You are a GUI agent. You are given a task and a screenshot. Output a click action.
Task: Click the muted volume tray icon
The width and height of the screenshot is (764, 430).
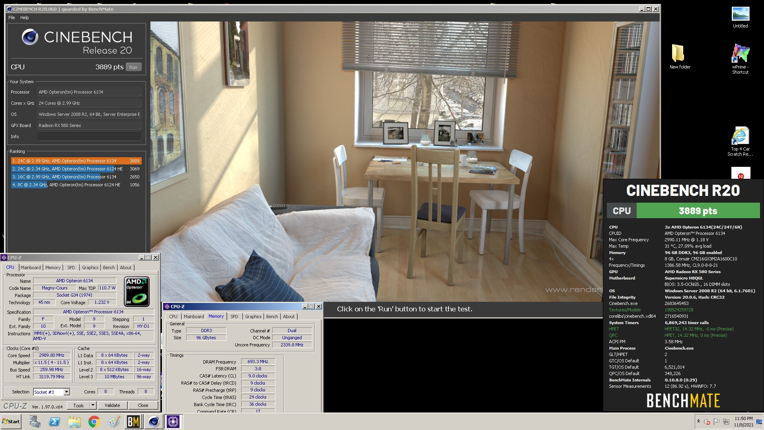click(x=707, y=422)
